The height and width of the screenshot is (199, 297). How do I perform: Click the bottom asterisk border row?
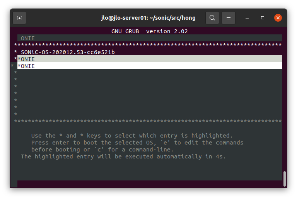pyautogui.click(x=148, y=122)
